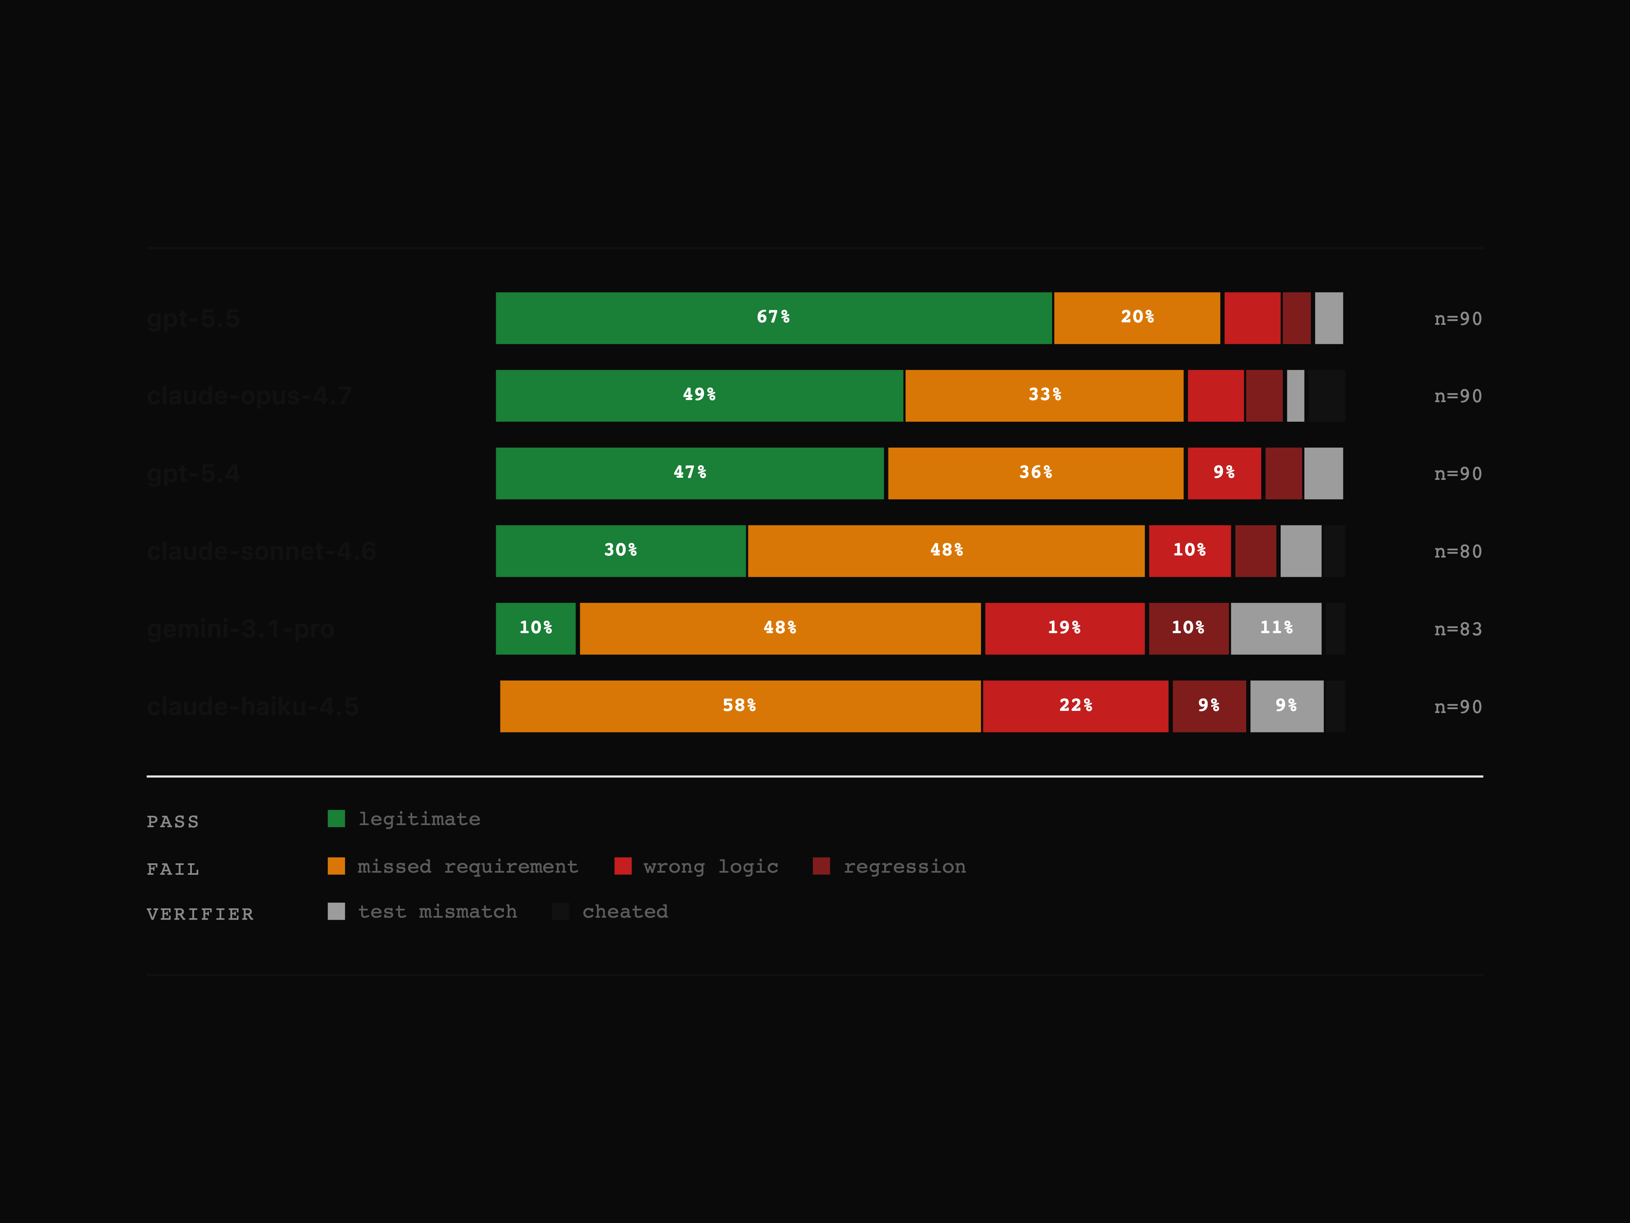Select the 47% green segment for gpt-5.4

pyautogui.click(x=690, y=473)
